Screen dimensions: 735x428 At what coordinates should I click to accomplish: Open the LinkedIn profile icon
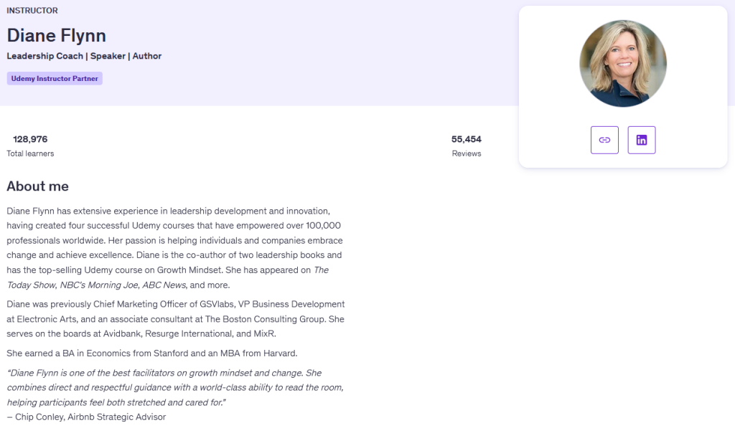pos(642,140)
